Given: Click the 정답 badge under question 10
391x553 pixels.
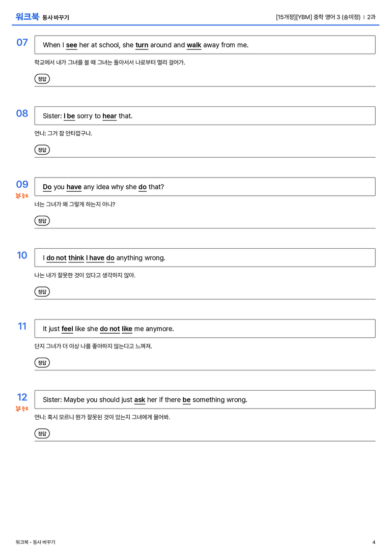Looking at the screenshot, I should [x=42, y=292].
